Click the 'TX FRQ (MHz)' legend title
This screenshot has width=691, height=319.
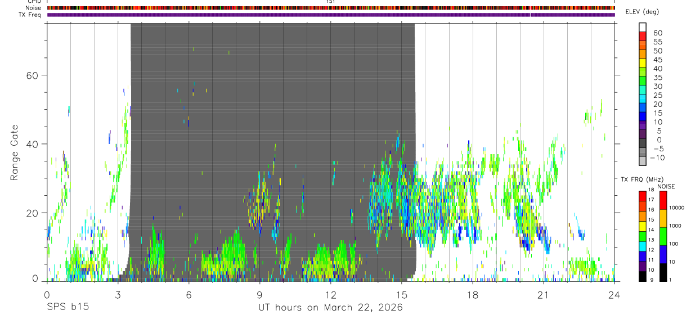point(642,179)
